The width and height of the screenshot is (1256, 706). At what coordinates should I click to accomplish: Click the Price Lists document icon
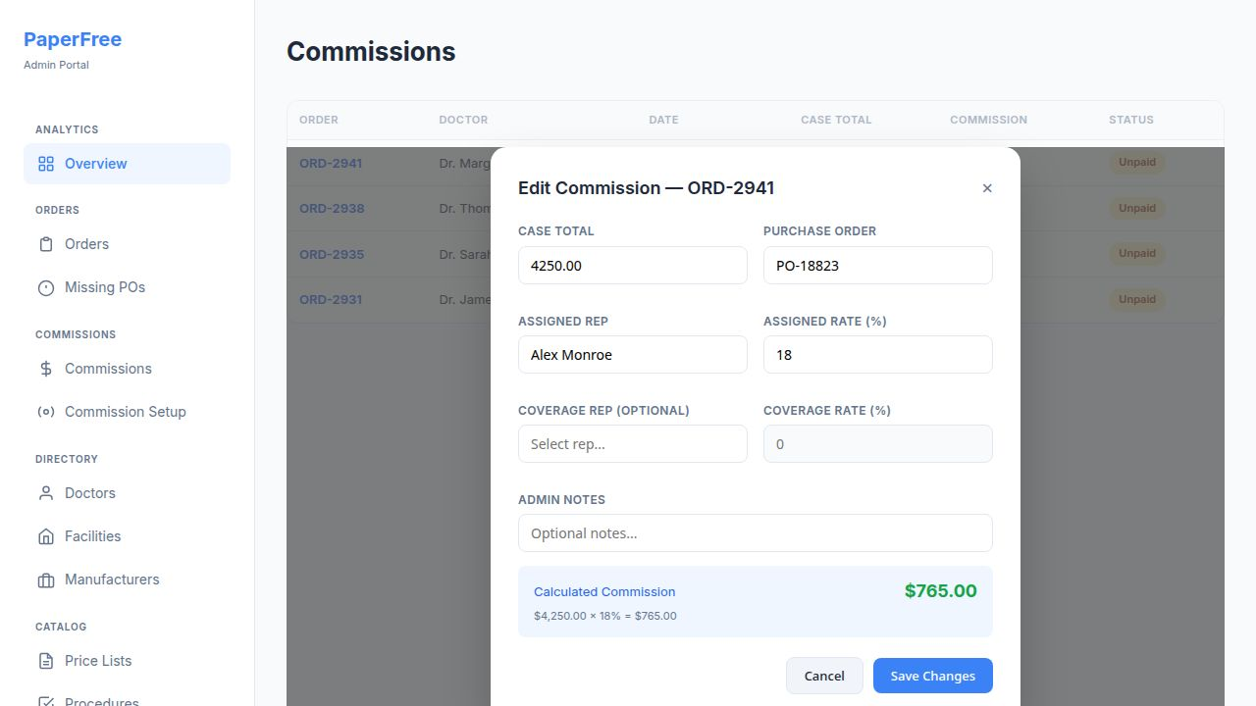[46, 661]
